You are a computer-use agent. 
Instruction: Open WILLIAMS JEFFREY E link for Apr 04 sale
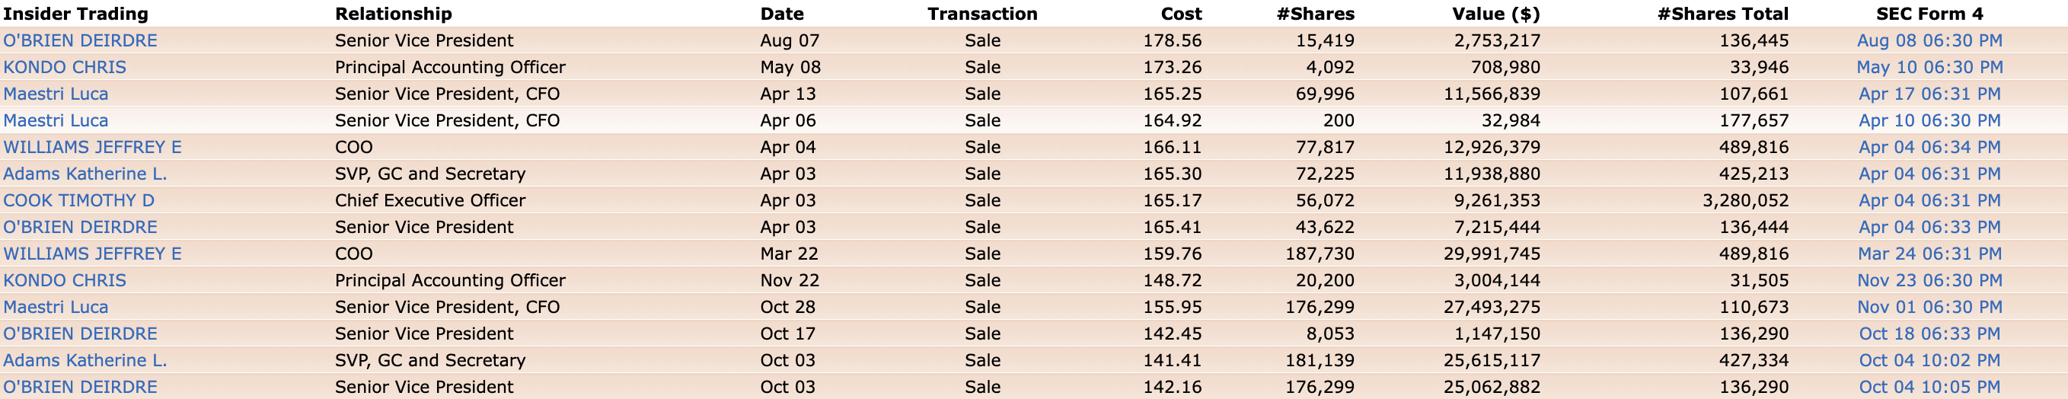(x=92, y=147)
